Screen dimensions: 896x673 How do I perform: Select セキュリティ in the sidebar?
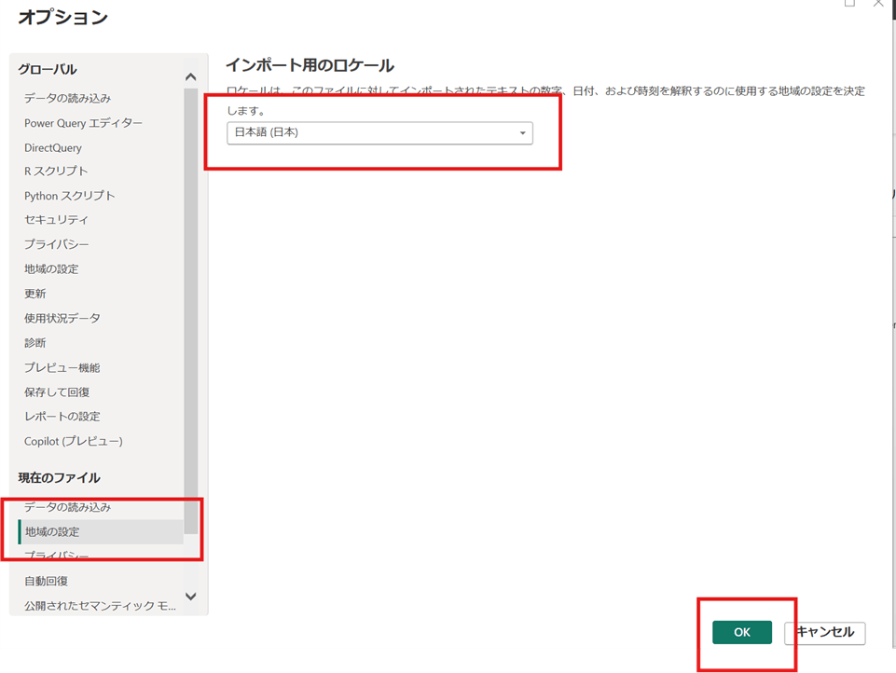coord(56,220)
